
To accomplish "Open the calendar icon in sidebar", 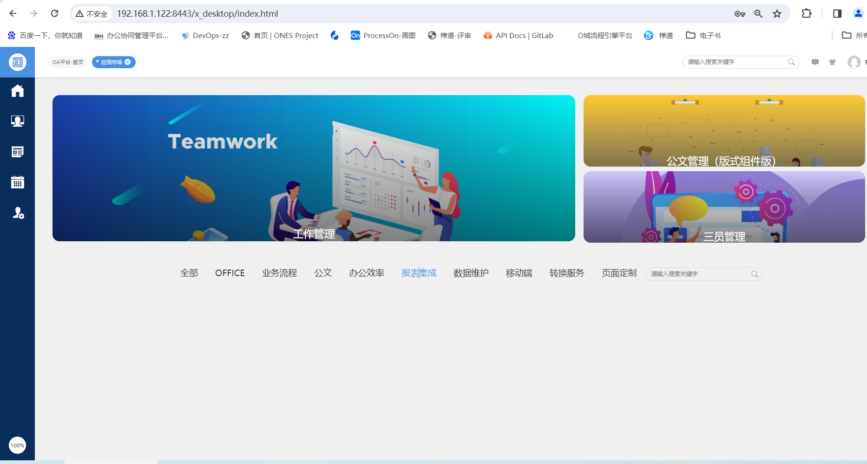I will [17, 182].
